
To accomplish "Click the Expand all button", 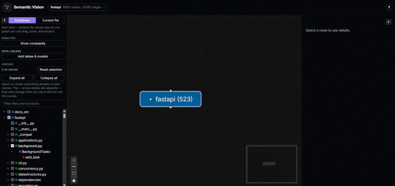I will (17, 78).
